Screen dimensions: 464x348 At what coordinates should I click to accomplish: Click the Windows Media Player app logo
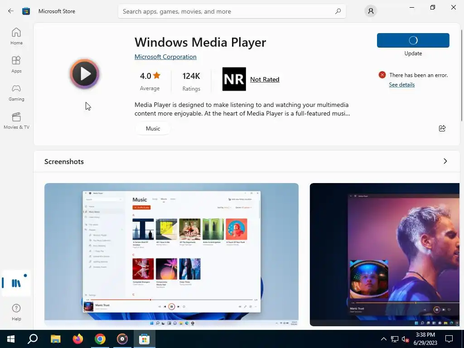pos(85,74)
